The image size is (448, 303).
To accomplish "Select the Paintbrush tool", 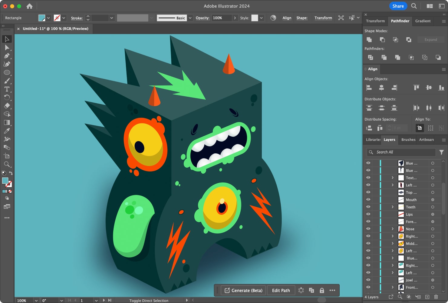I will click(x=7, y=81).
